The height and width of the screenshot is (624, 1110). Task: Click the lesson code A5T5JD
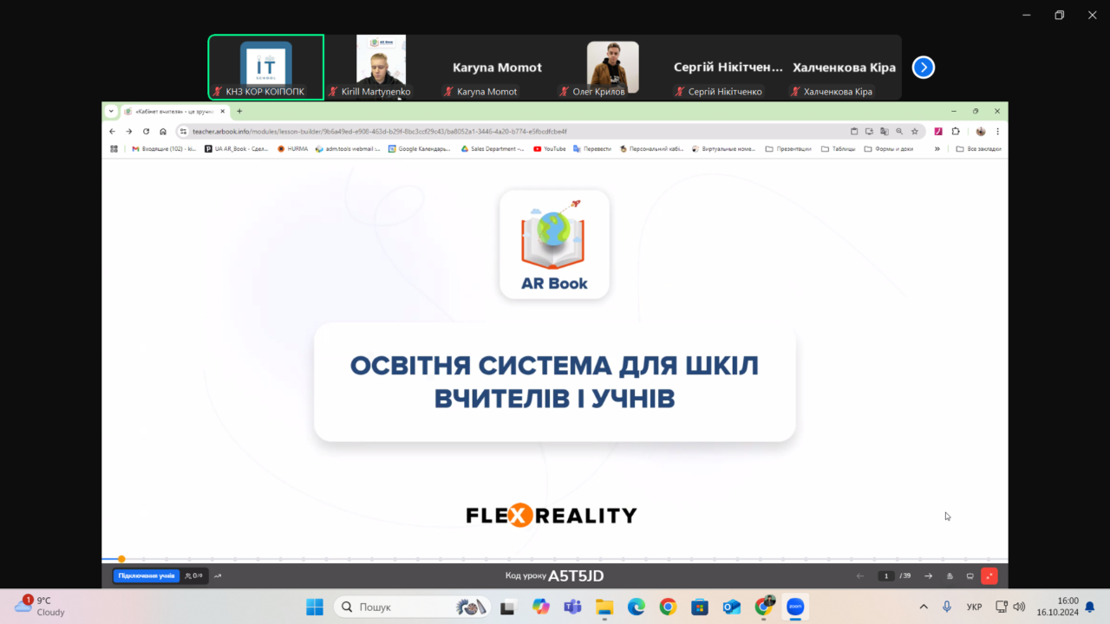tap(576, 575)
